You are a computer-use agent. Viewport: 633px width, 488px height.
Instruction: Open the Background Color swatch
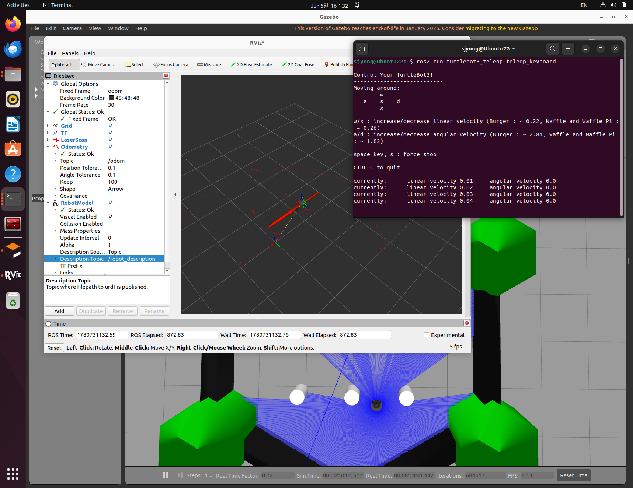[x=111, y=98]
